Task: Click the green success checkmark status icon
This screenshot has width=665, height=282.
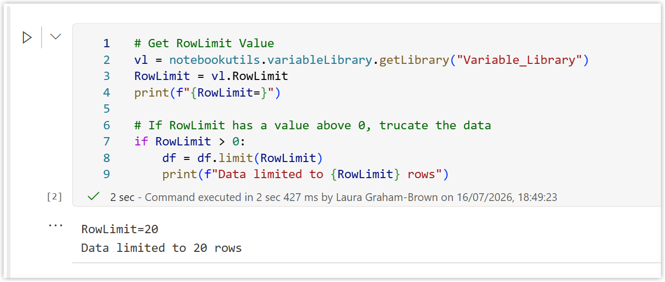Action: 94,197
